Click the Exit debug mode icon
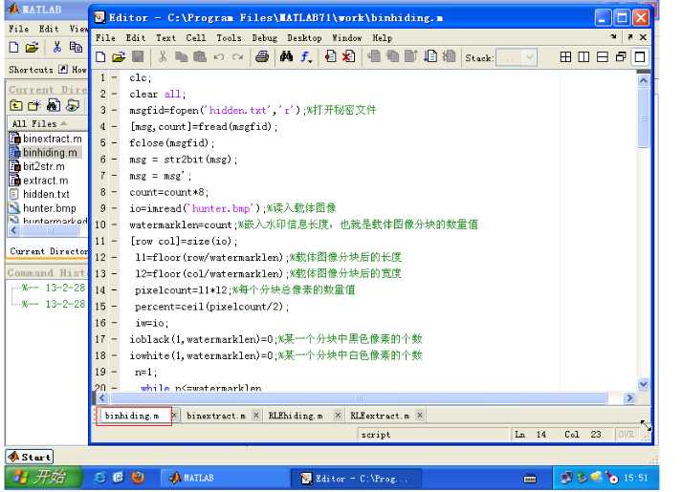Screen dimensions: 682x492 click(x=450, y=57)
